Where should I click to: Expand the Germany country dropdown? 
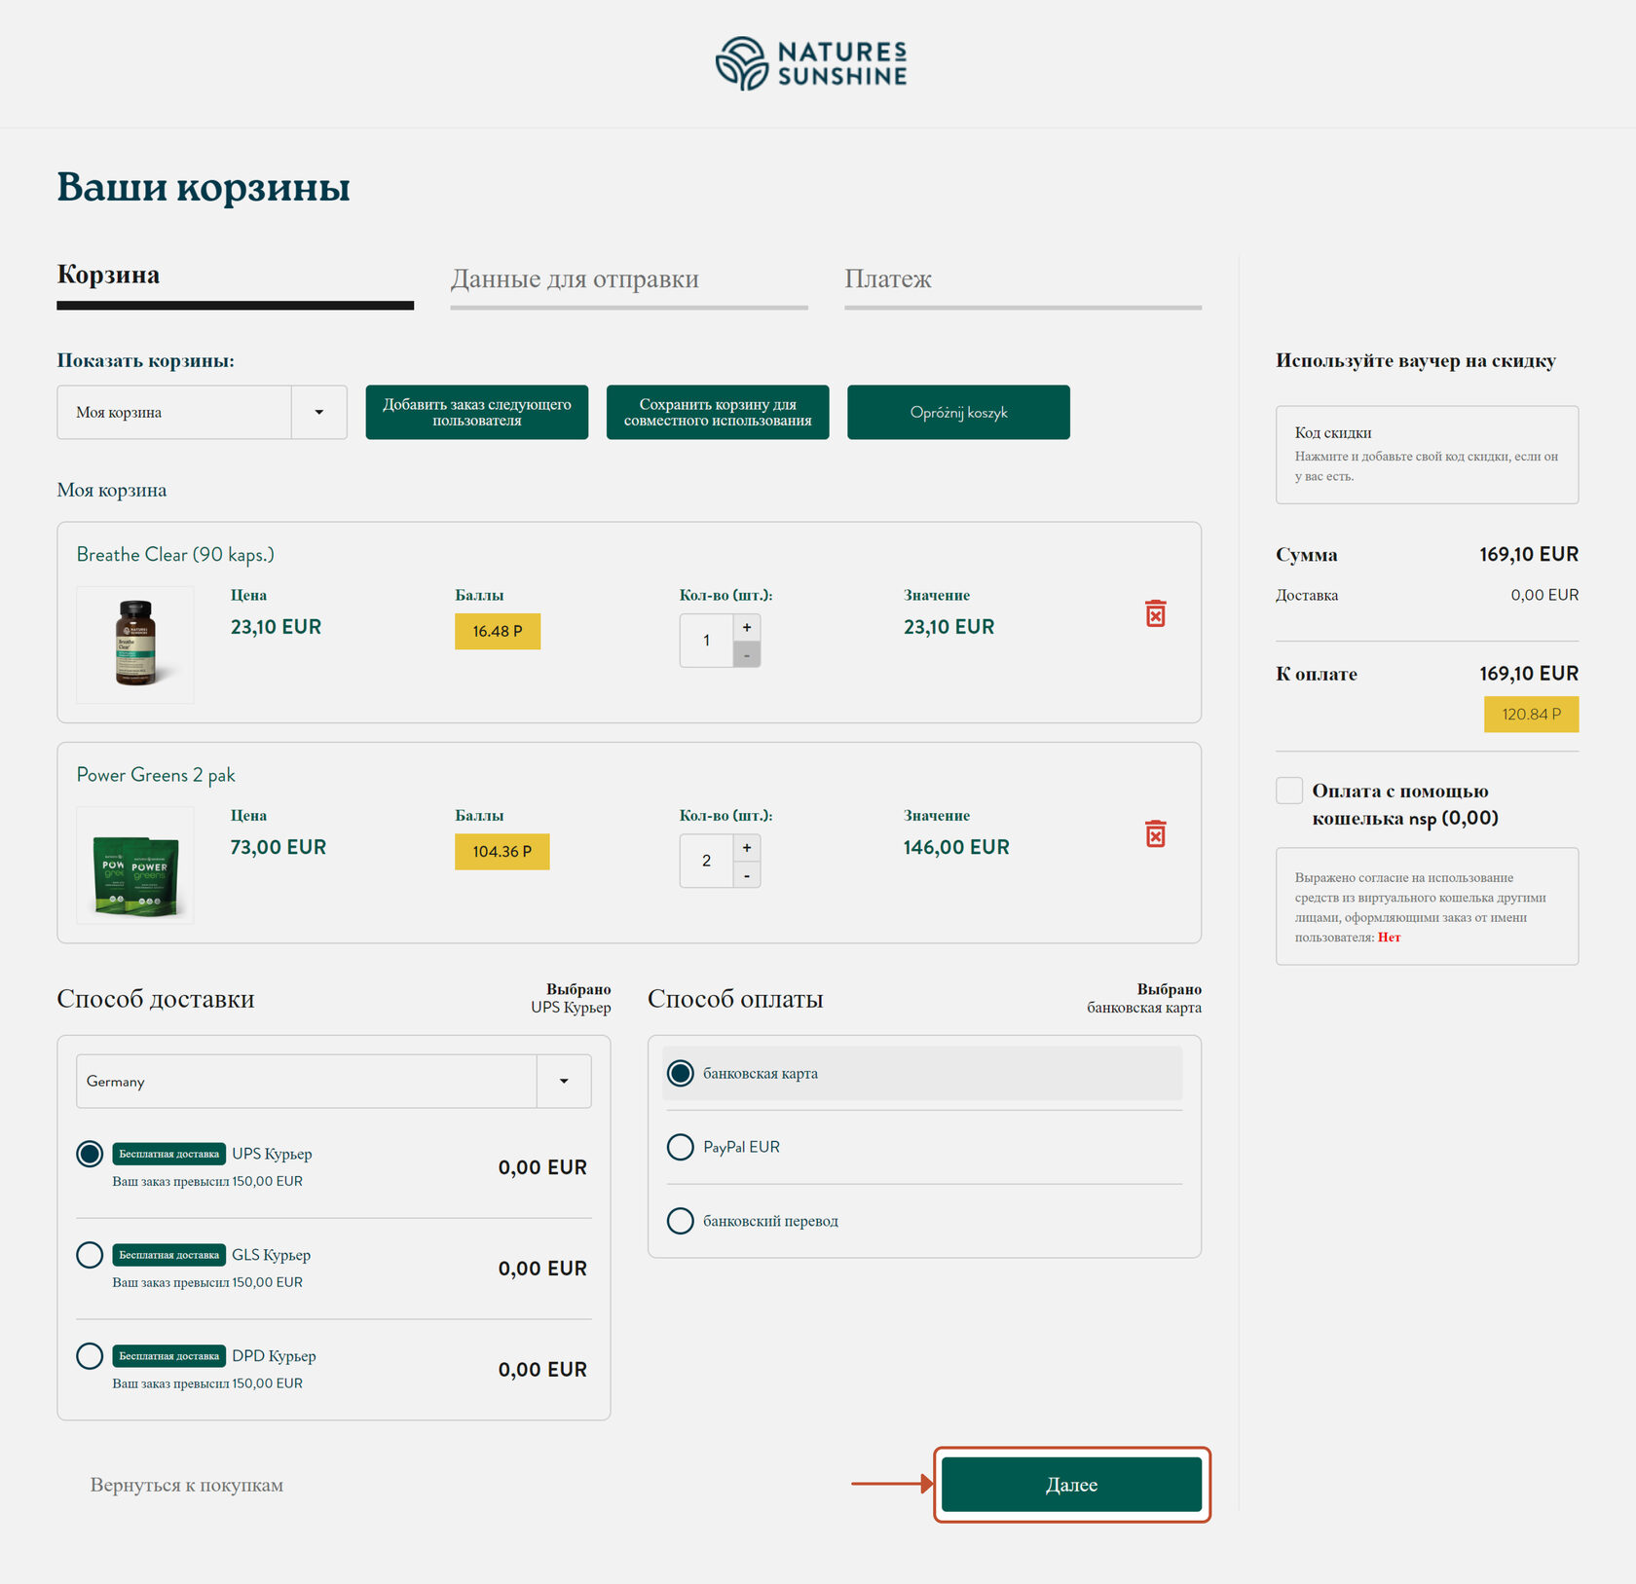[334, 1081]
